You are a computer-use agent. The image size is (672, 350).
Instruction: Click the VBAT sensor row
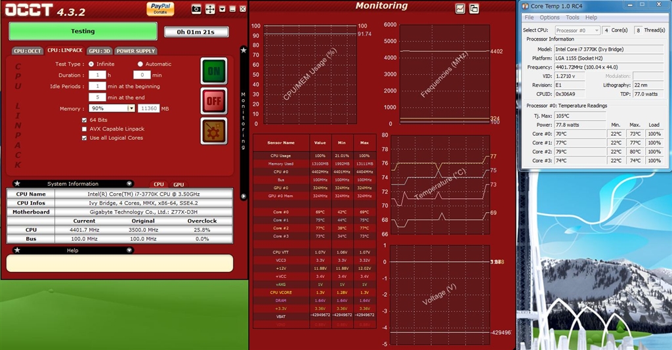[314, 317]
